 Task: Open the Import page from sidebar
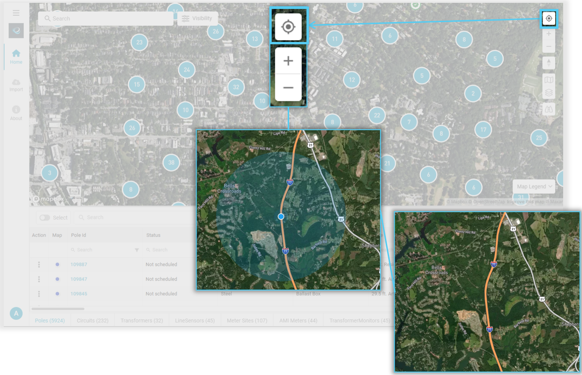click(x=16, y=85)
